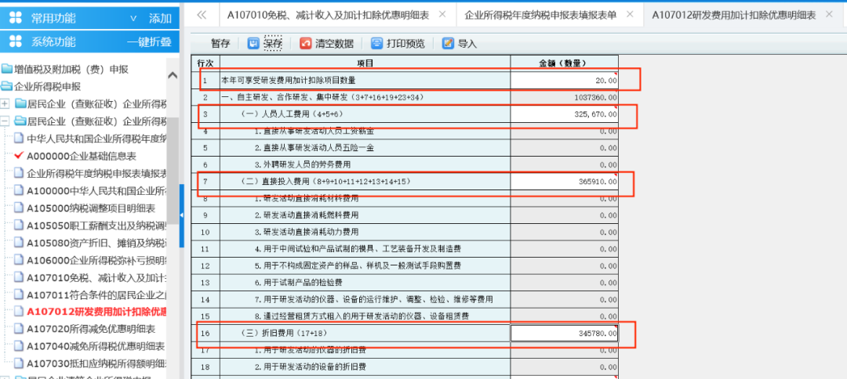This screenshot has width=847, height=379.
Task: Open 企业所得税年度纳税申报表填报表 tree item
Action: pyautogui.click(x=96, y=173)
